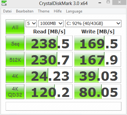The width and height of the screenshot is (127, 115).
Task: Minimize the CrystalDiskMark window
Action: 100,2
